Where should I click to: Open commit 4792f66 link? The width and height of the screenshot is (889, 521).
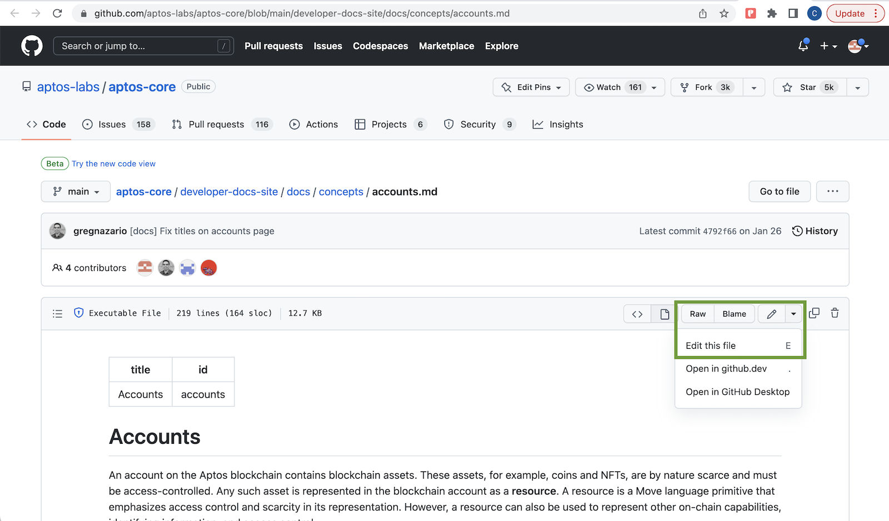720,231
